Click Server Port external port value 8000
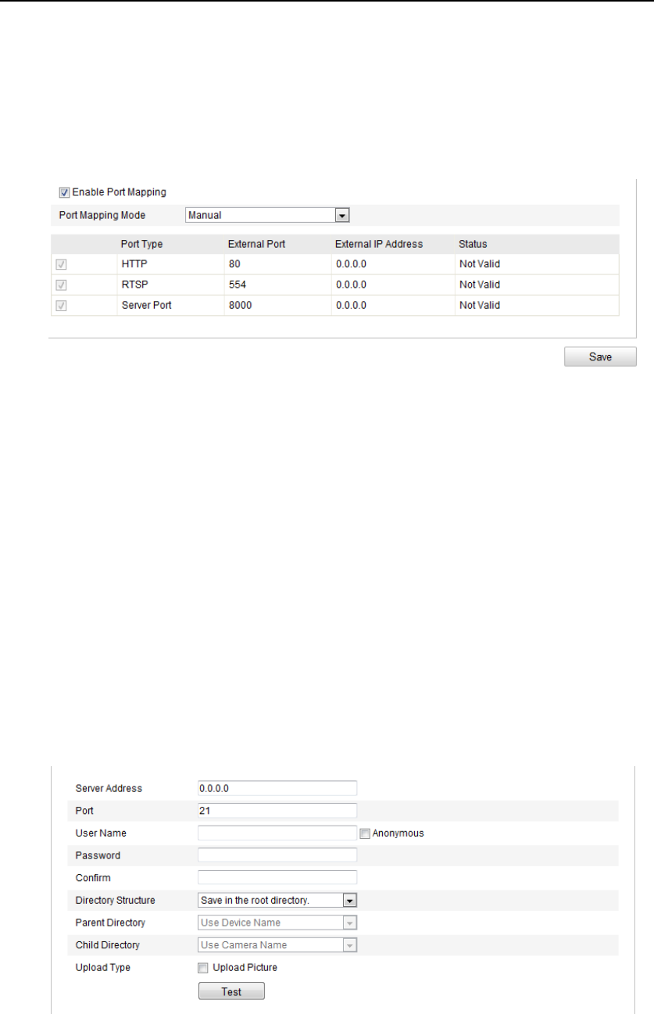 tap(239, 305)
